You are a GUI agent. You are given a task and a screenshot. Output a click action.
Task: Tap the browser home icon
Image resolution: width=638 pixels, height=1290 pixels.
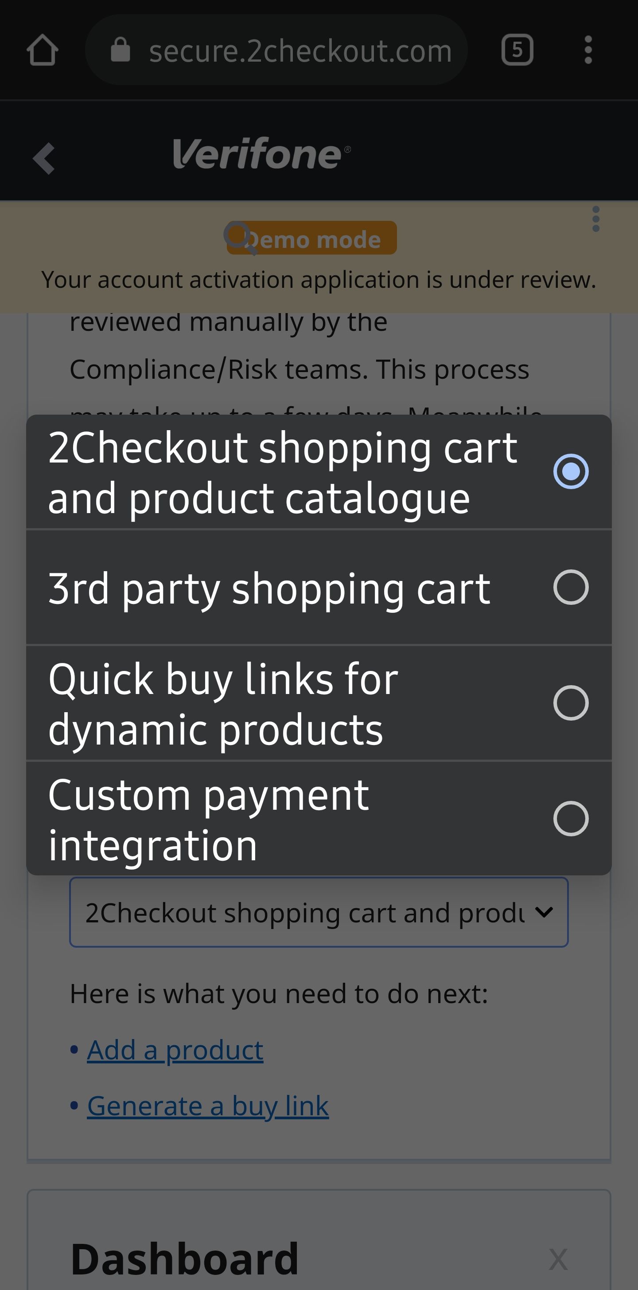(43, 50)
